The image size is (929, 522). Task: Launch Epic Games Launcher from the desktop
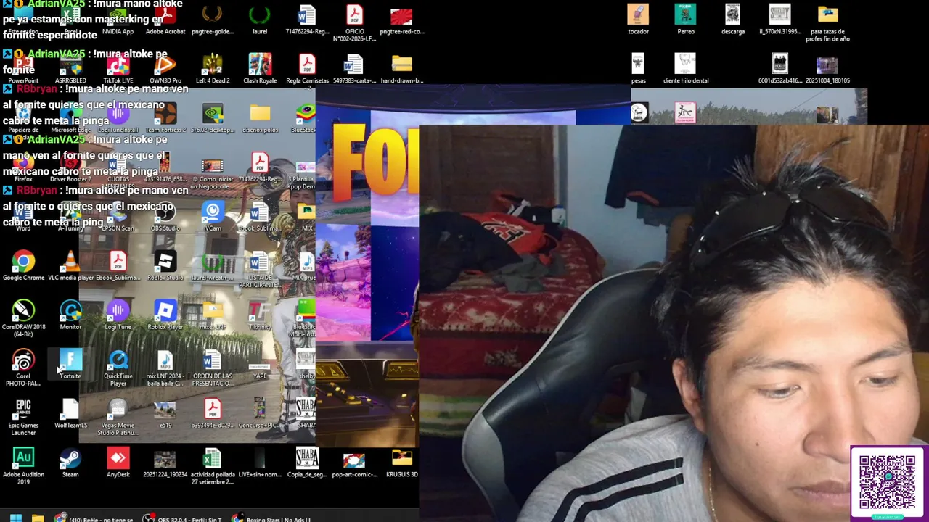pyautogui.click(x=23, y=418)
